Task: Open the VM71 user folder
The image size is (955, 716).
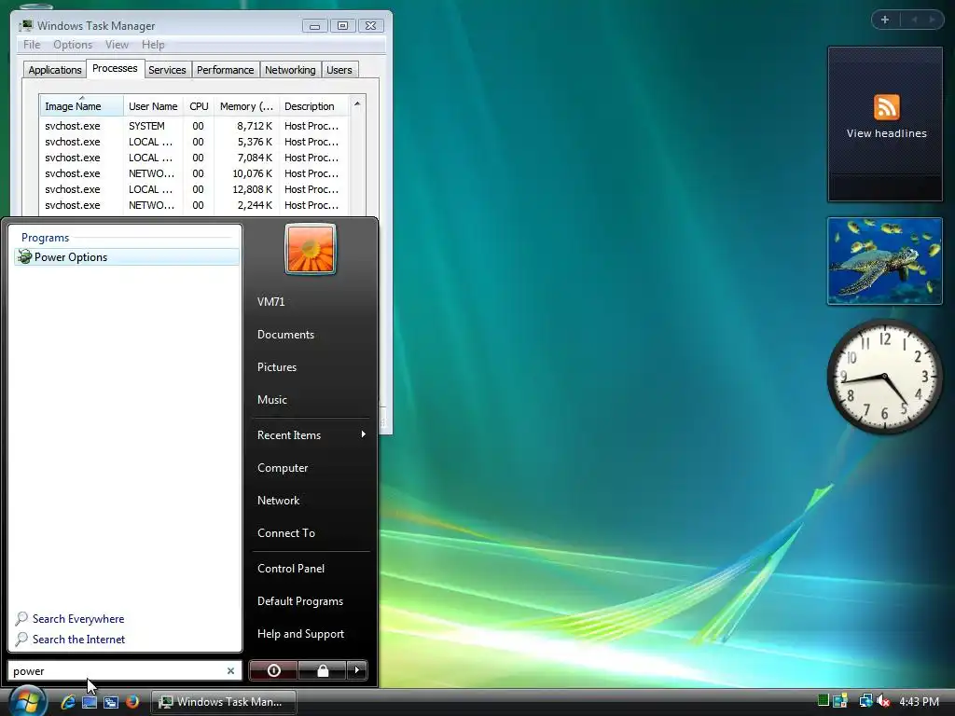Action: (271, 302)
